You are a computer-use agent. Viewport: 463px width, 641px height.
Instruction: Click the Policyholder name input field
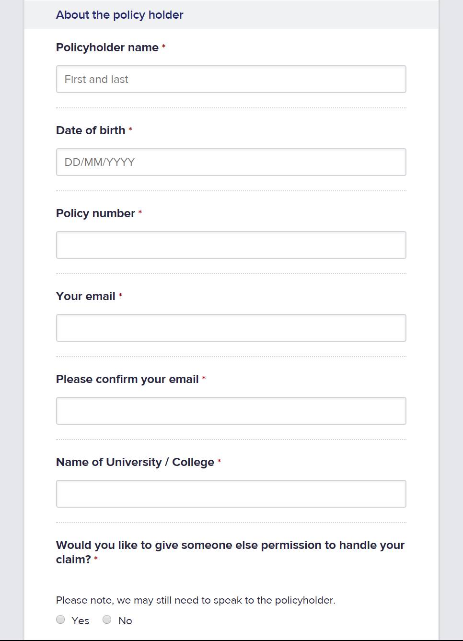231,79
